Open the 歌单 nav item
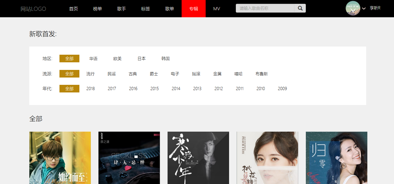394x184 pixels. [x=170, y=9]
